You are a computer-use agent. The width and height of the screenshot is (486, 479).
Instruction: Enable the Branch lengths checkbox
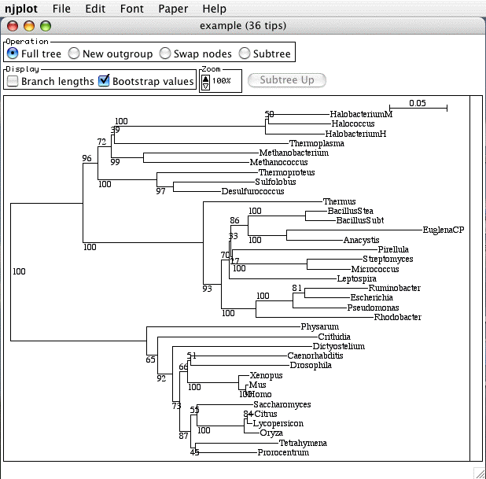pyautogui.click(x=13, y=81)
